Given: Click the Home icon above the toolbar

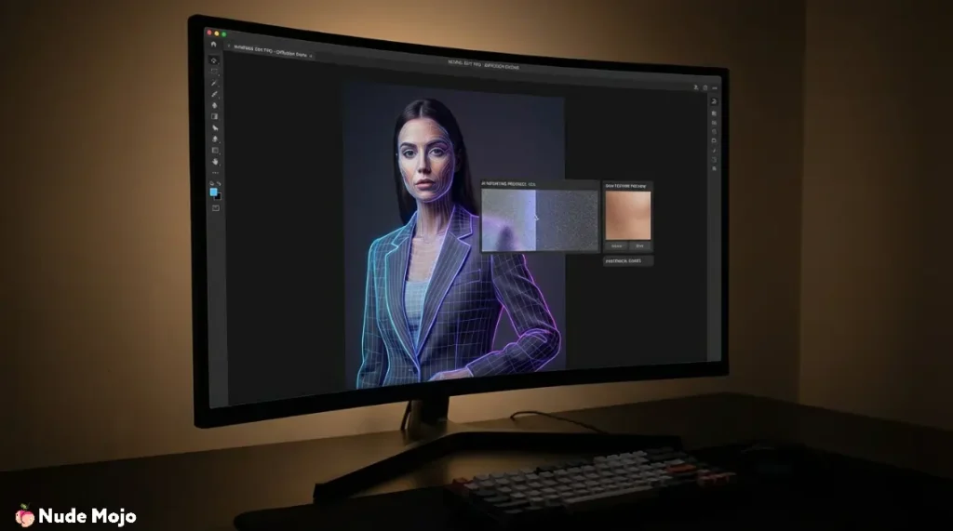Looking at the screenshot, I should point(213,45).
